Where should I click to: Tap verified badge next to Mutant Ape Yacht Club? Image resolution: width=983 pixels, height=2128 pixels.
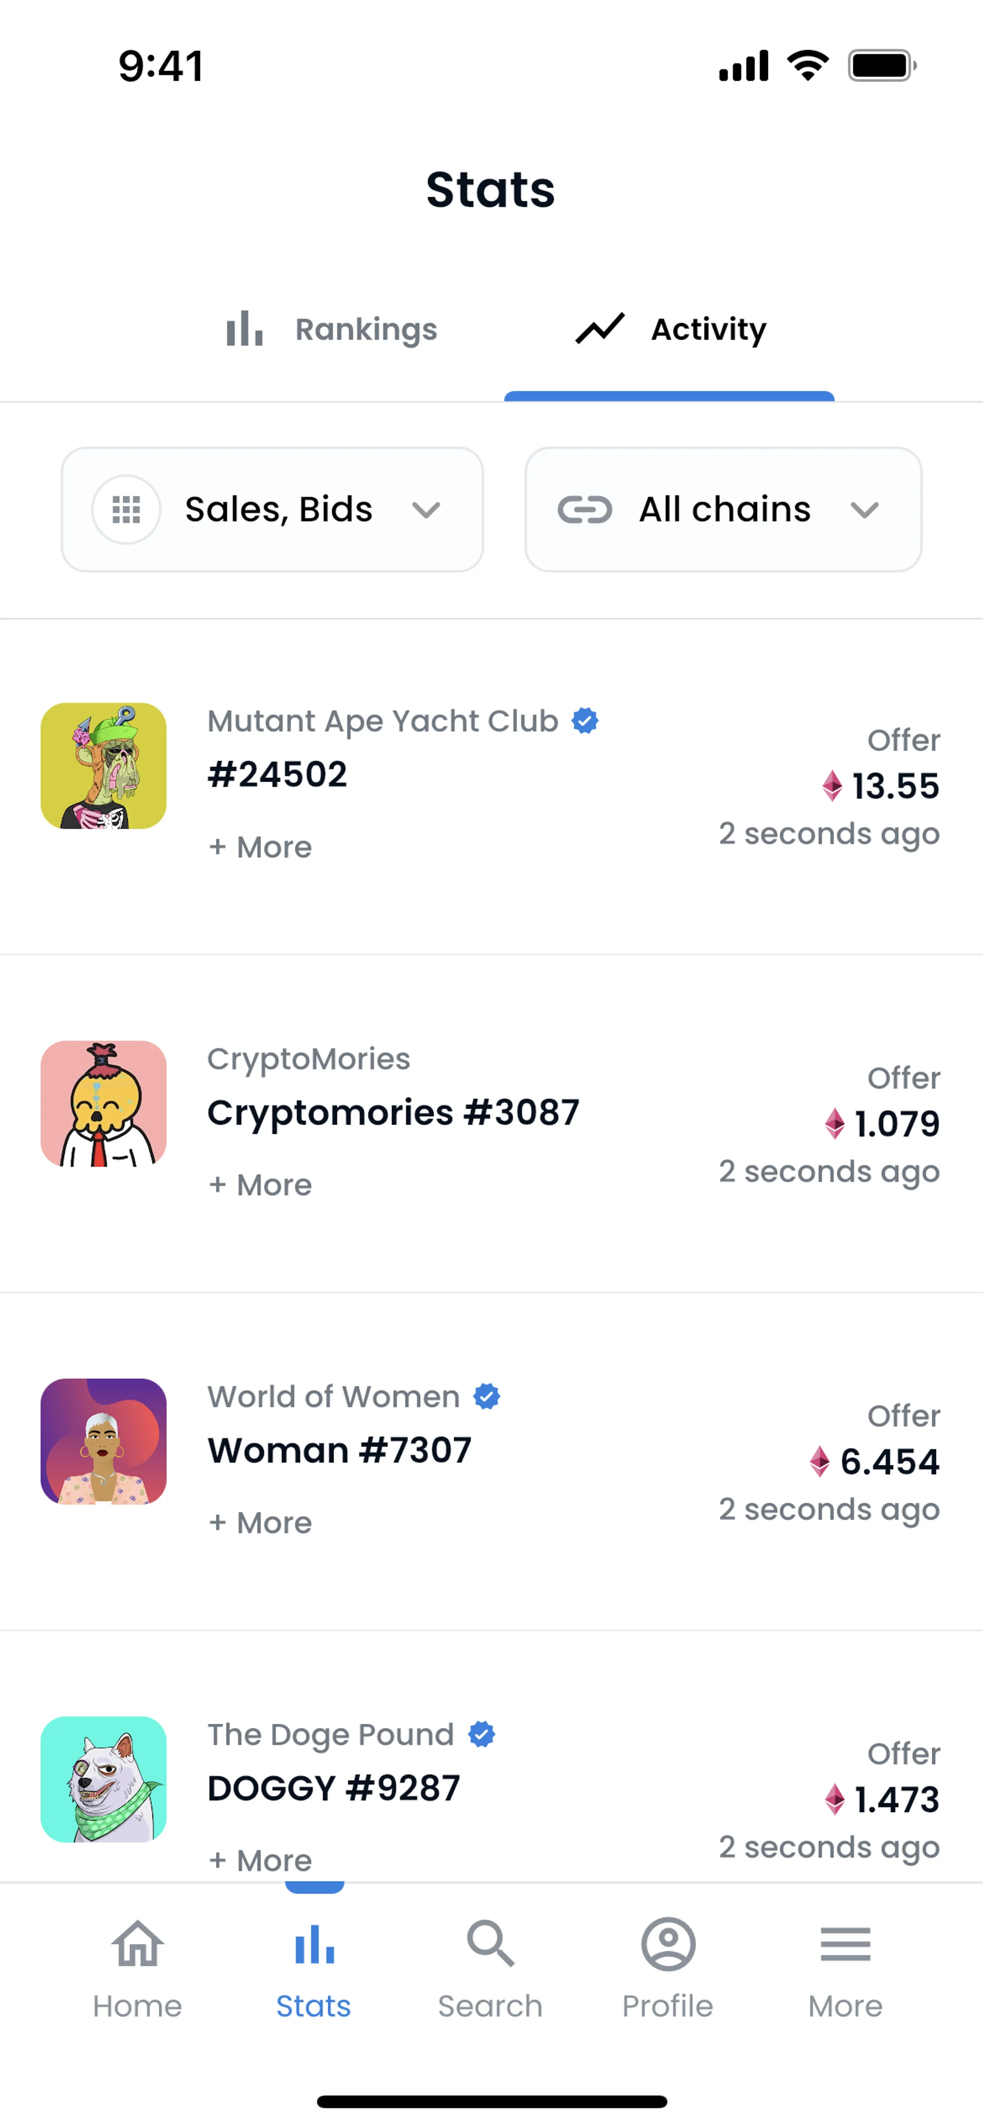click(x=585, y=721)
